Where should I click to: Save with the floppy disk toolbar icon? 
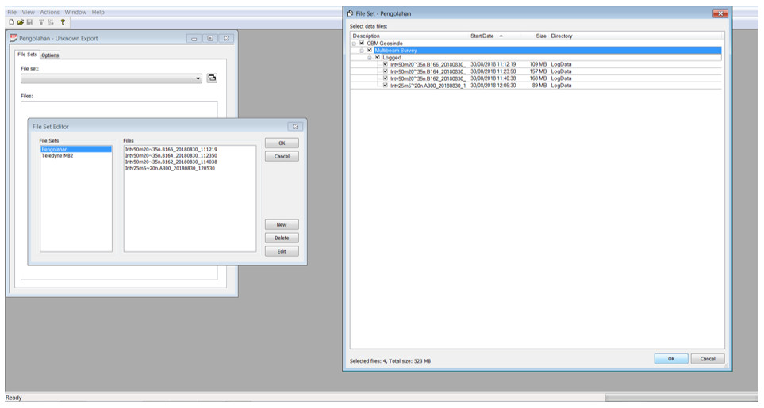29,22
